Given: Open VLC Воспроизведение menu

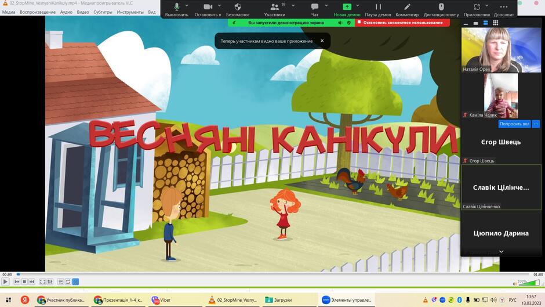Looking at the screenshot, I should pyautogui.click(x=38, y=12).
